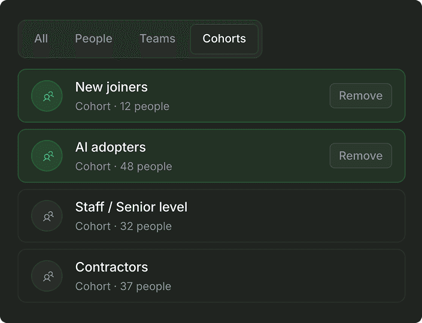Switch to the All tab
This screenshot has height=323, width=422.
coord(41,39)
